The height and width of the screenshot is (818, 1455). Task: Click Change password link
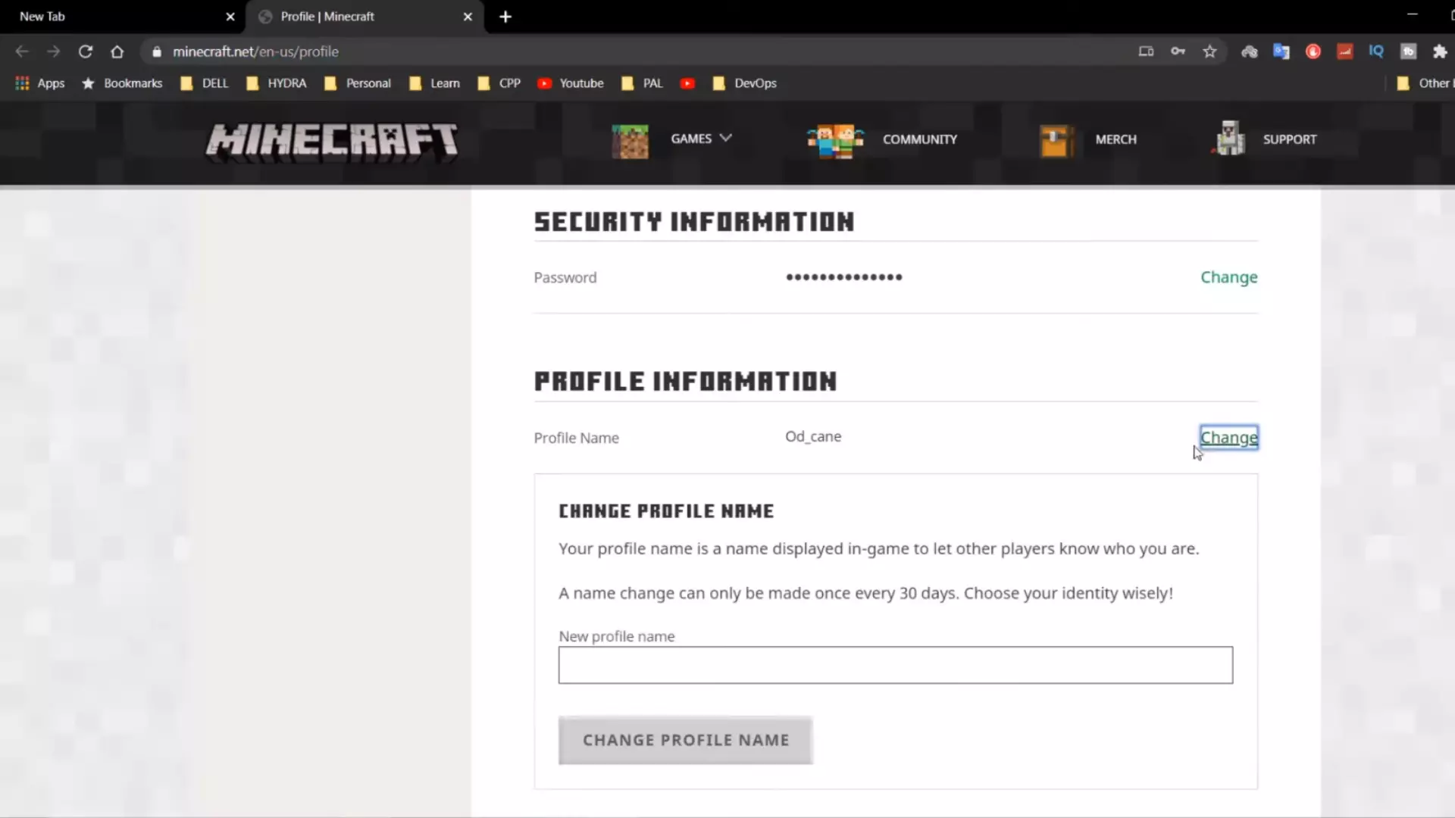(x=1229, y=276)
